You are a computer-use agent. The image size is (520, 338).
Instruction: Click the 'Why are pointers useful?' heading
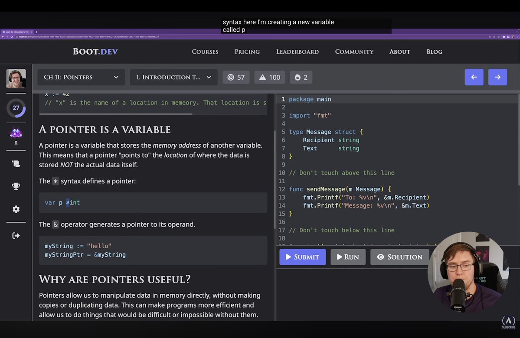click(115, 279)
